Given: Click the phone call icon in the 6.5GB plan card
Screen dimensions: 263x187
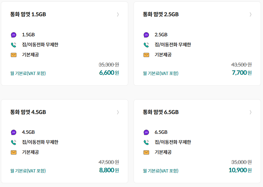Looking at the screenshot, I should [146, 142].
